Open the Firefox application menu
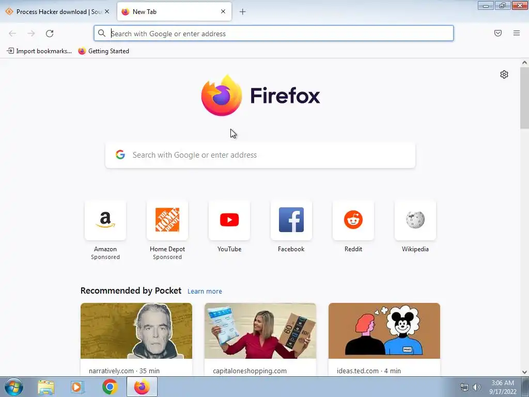Screen dimensions: 529x397 point(517,33)
